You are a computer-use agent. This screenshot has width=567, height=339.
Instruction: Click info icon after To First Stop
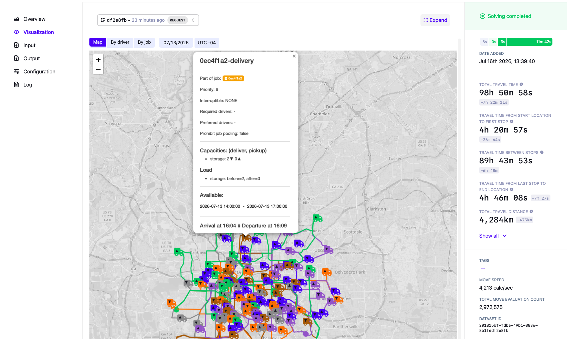512,121
